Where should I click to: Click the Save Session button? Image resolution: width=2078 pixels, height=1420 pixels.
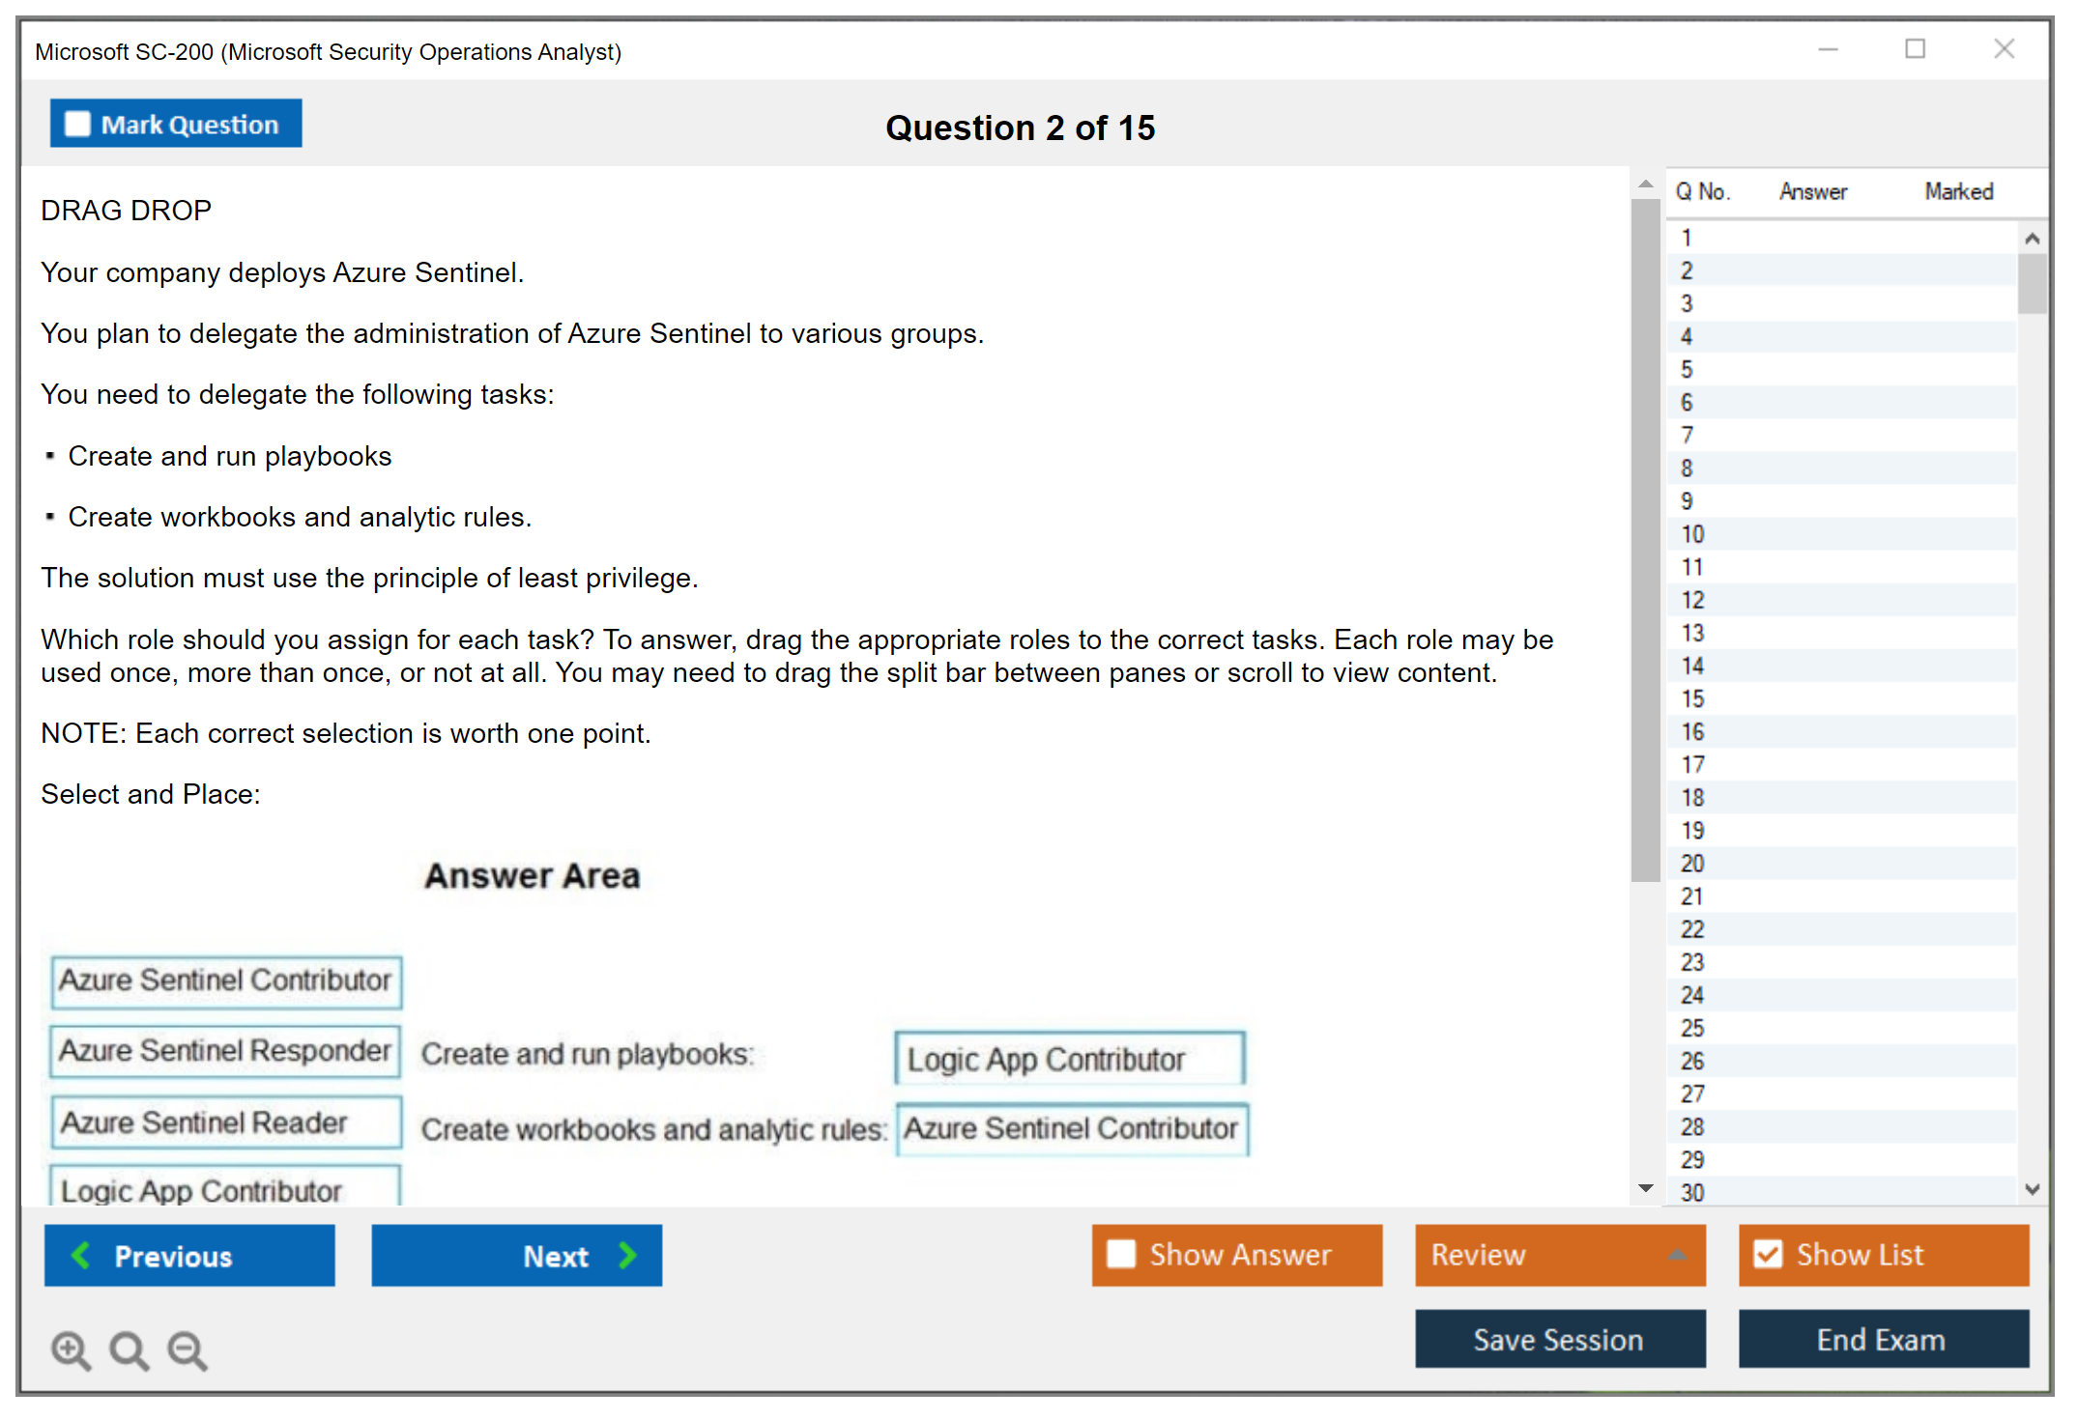coord(1559,1339)
